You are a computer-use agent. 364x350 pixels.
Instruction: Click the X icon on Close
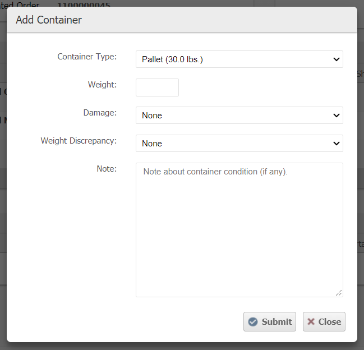(311, 322)
